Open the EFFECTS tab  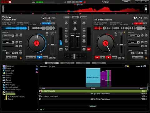point(83,63)
